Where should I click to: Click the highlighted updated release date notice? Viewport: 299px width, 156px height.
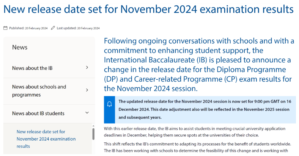(200, 110)
